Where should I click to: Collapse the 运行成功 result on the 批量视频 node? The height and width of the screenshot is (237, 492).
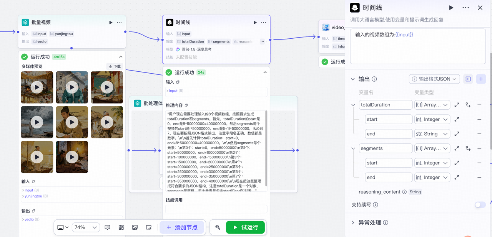pyautogui.click(x=121, y=57)
